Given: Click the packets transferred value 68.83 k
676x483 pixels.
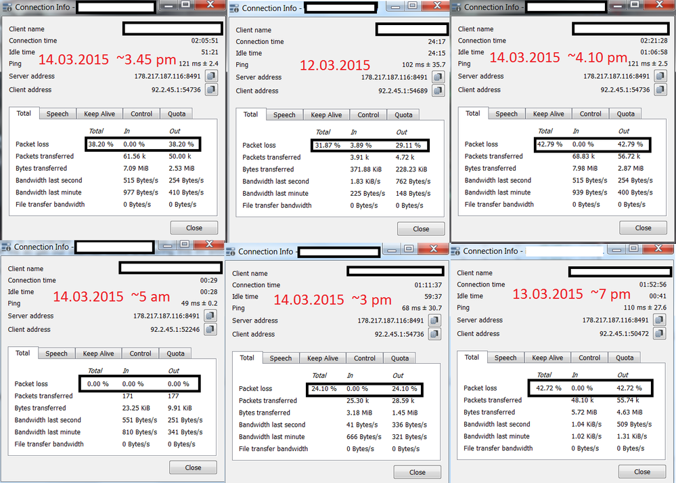Looking at the screenshot, I should click(x=583, y=156).
